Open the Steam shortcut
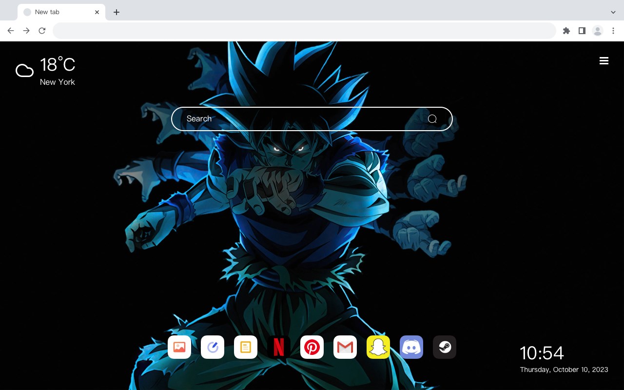Viewport: 624px width, 390px height. [445, 347]
